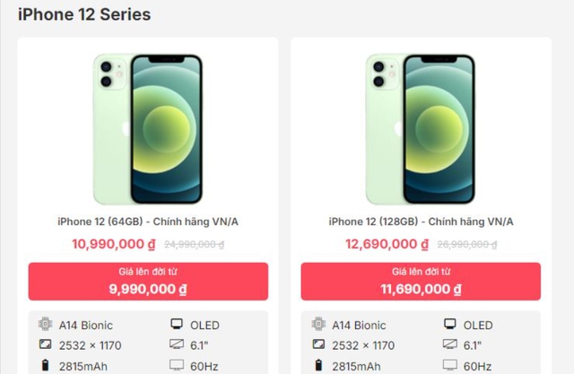Click the 2532 × 1170 resolution icon on the 128GB card
Viewport: 574px width, 374px height.
coord(318,345)
